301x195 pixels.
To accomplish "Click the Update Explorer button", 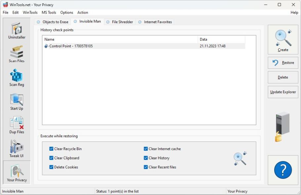I will point(283,92).
